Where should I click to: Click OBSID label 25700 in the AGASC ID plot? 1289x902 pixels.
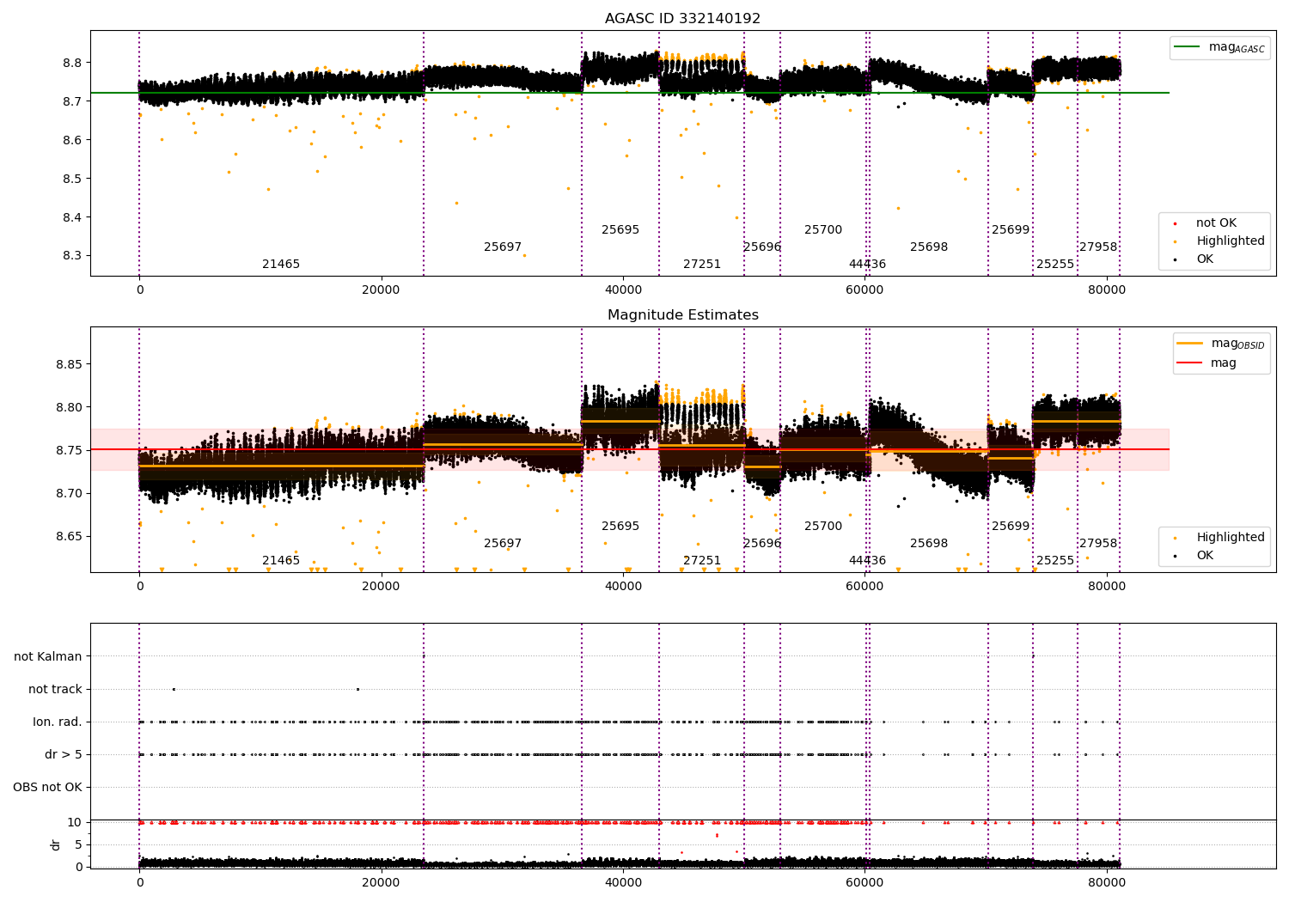[x=823, y=230]
